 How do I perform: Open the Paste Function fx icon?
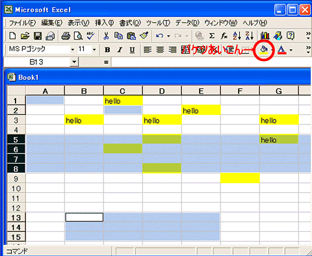[224, 36]
